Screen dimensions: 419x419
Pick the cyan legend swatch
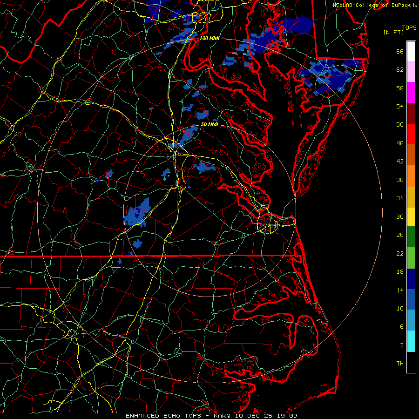411,341
